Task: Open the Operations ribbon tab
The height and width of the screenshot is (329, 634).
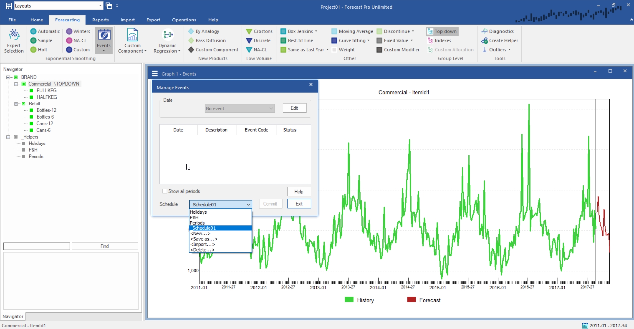Action: [184, 20]
